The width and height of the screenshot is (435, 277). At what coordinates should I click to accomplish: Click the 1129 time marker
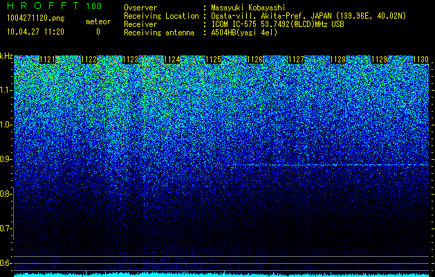point(379,60)
